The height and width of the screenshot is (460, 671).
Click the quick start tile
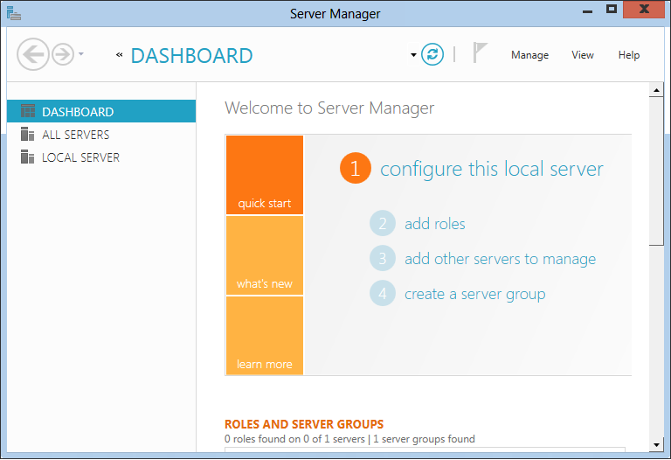coord(265,175)
